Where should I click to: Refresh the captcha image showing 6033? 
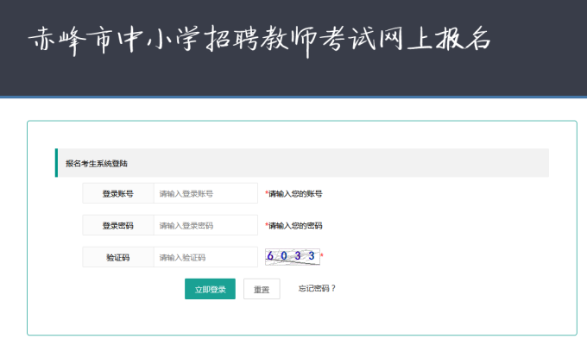pos(291,256)
